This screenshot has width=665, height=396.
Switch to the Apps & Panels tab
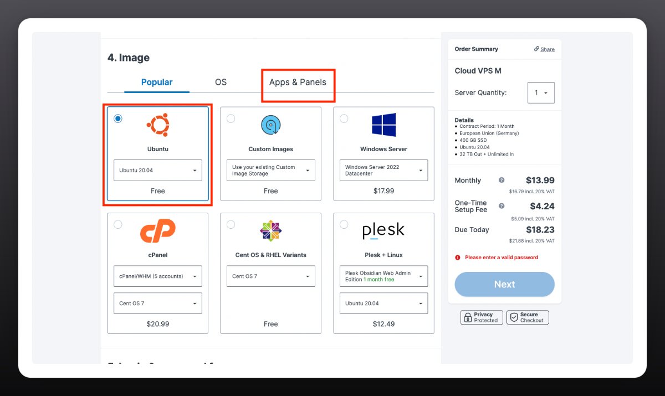[298, 83]
